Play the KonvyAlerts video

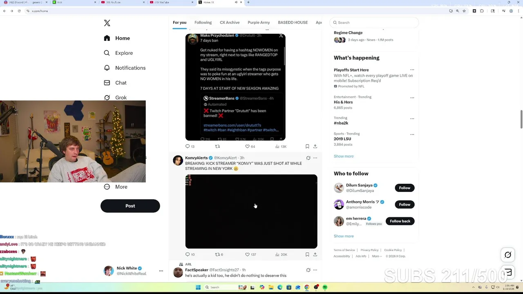[x=251, y=212]
